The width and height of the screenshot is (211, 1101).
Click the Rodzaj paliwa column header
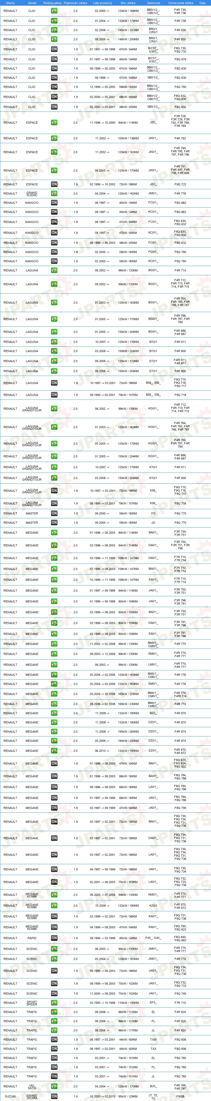coord(52,3)
